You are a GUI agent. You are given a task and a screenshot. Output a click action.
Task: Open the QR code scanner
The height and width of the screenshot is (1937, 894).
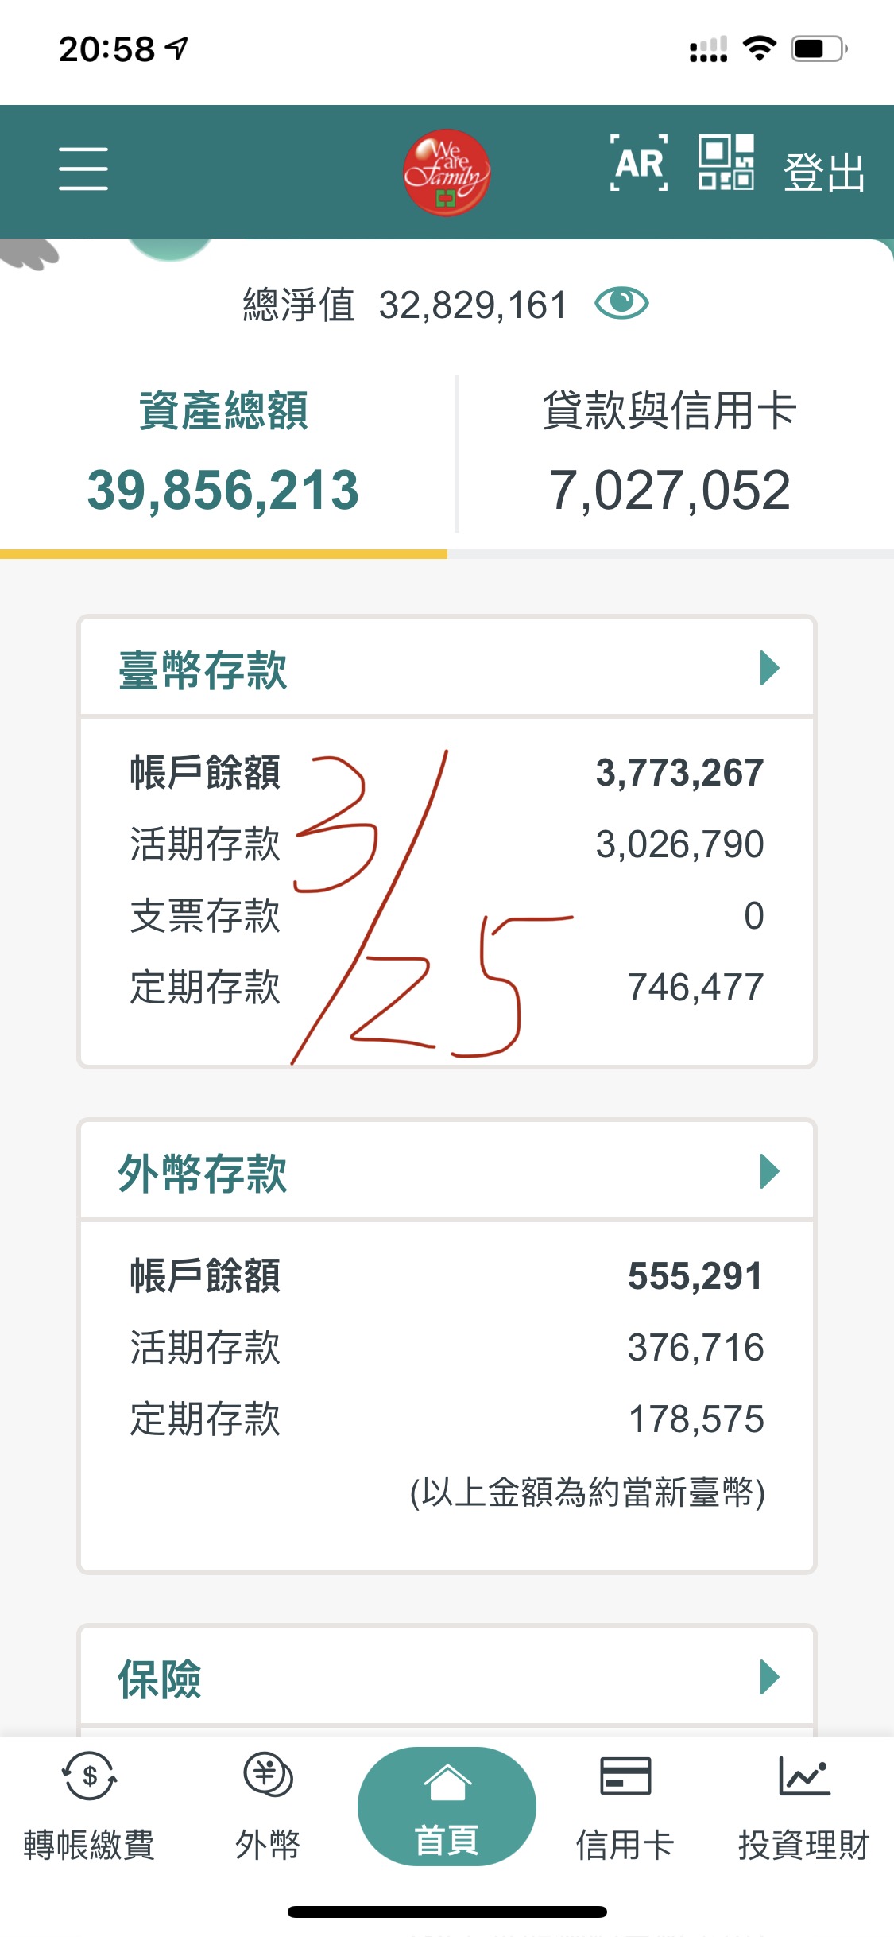[x=726, y=163]
